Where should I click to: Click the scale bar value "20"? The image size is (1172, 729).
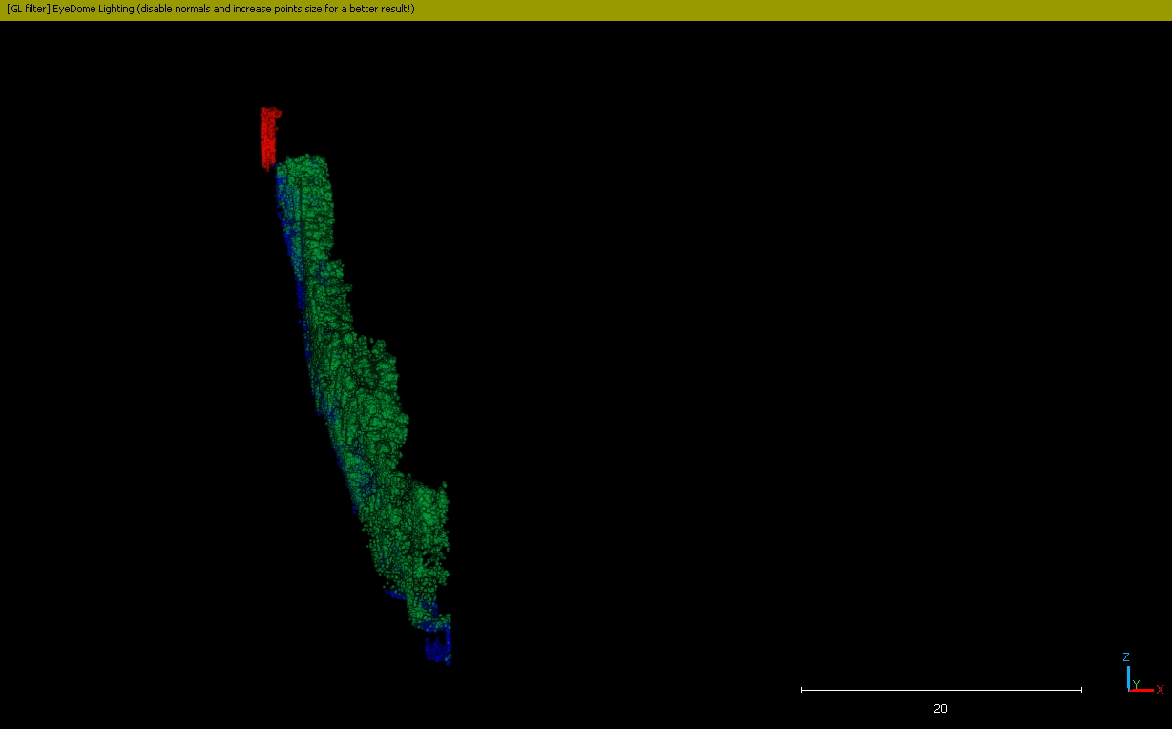pyautogui.click(x=940, y=709)
